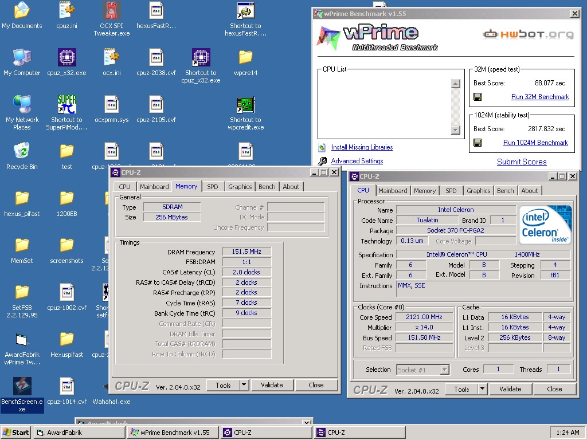The width and height of the screenshot is (587, 440).
Task: Open Tools dropdown arrow in CPU tab CPU-Z
Action: point(482,389)
